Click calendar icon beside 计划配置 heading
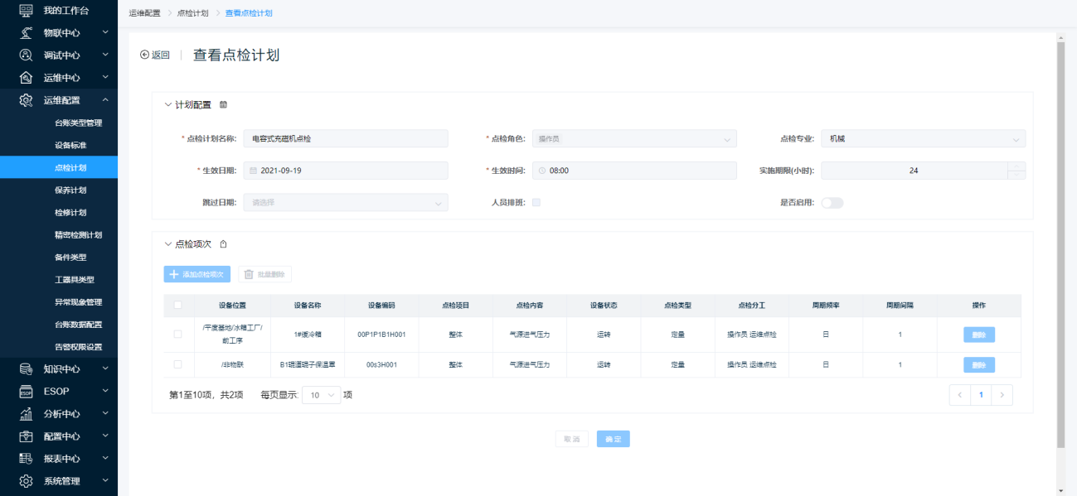1077x496 pixels. [223, 104]
